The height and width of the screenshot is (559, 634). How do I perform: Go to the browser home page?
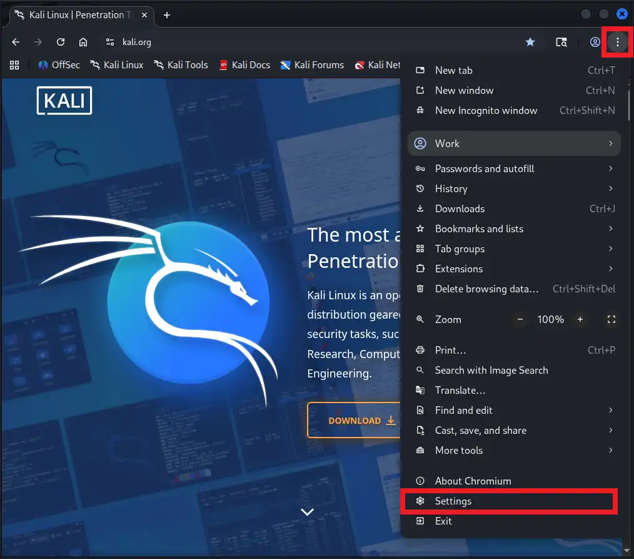[x=84, y=42]
